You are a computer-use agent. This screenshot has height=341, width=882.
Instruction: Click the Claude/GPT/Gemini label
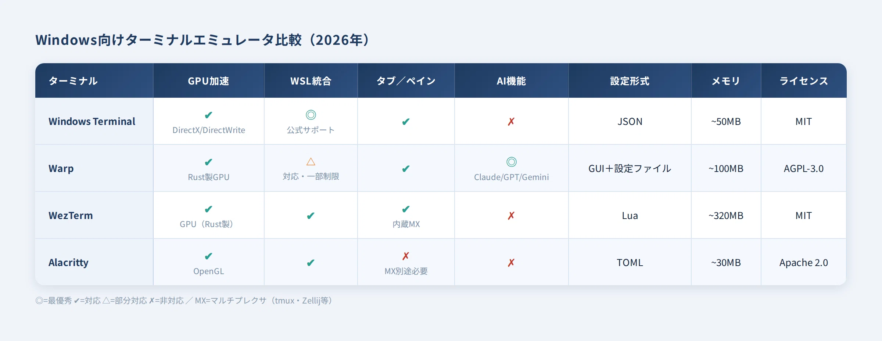pyautogui.click(x=512, y=177)
